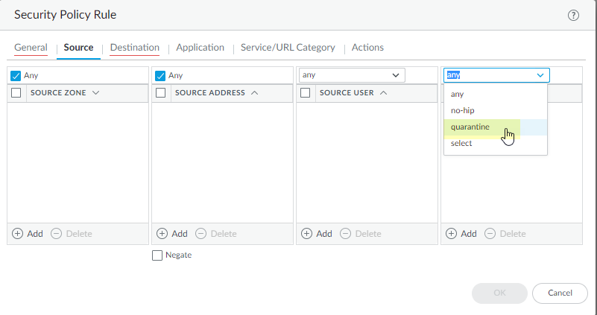Click the help question mark icon
Image resolution: width=597 pixels, height=315 pixels.
[x=573, y=15]
